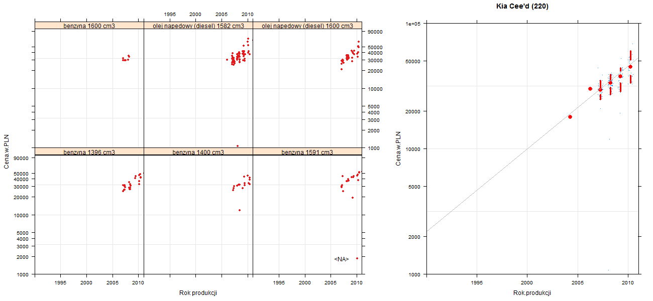Click the "Rok produkcji" axis label of the lattice chart
653x301 pixels.
point(198,293)
